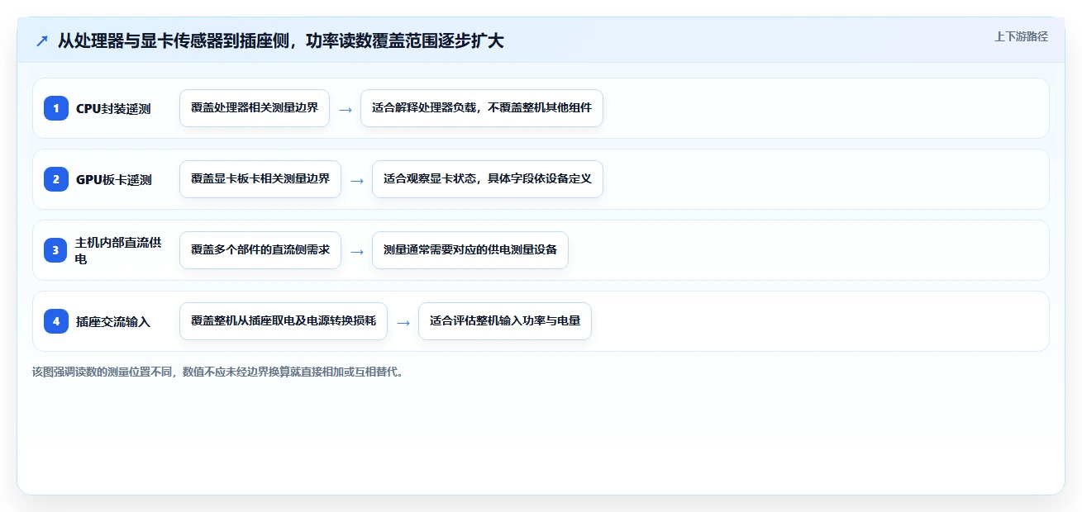1082x512 pixels.
Task: Click the 测量通常需要对应的供电测量设备 box
Action: [x=470, y=250]
